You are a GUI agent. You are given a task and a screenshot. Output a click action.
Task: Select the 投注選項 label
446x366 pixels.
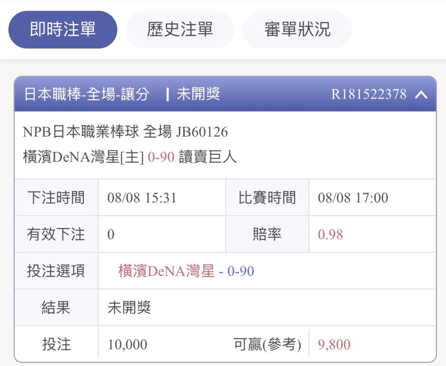click(x=56, y=271)
